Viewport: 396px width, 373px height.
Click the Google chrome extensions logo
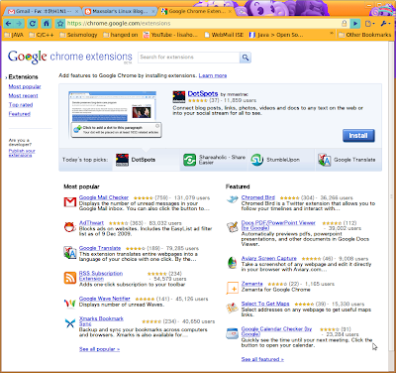(70, 57)
